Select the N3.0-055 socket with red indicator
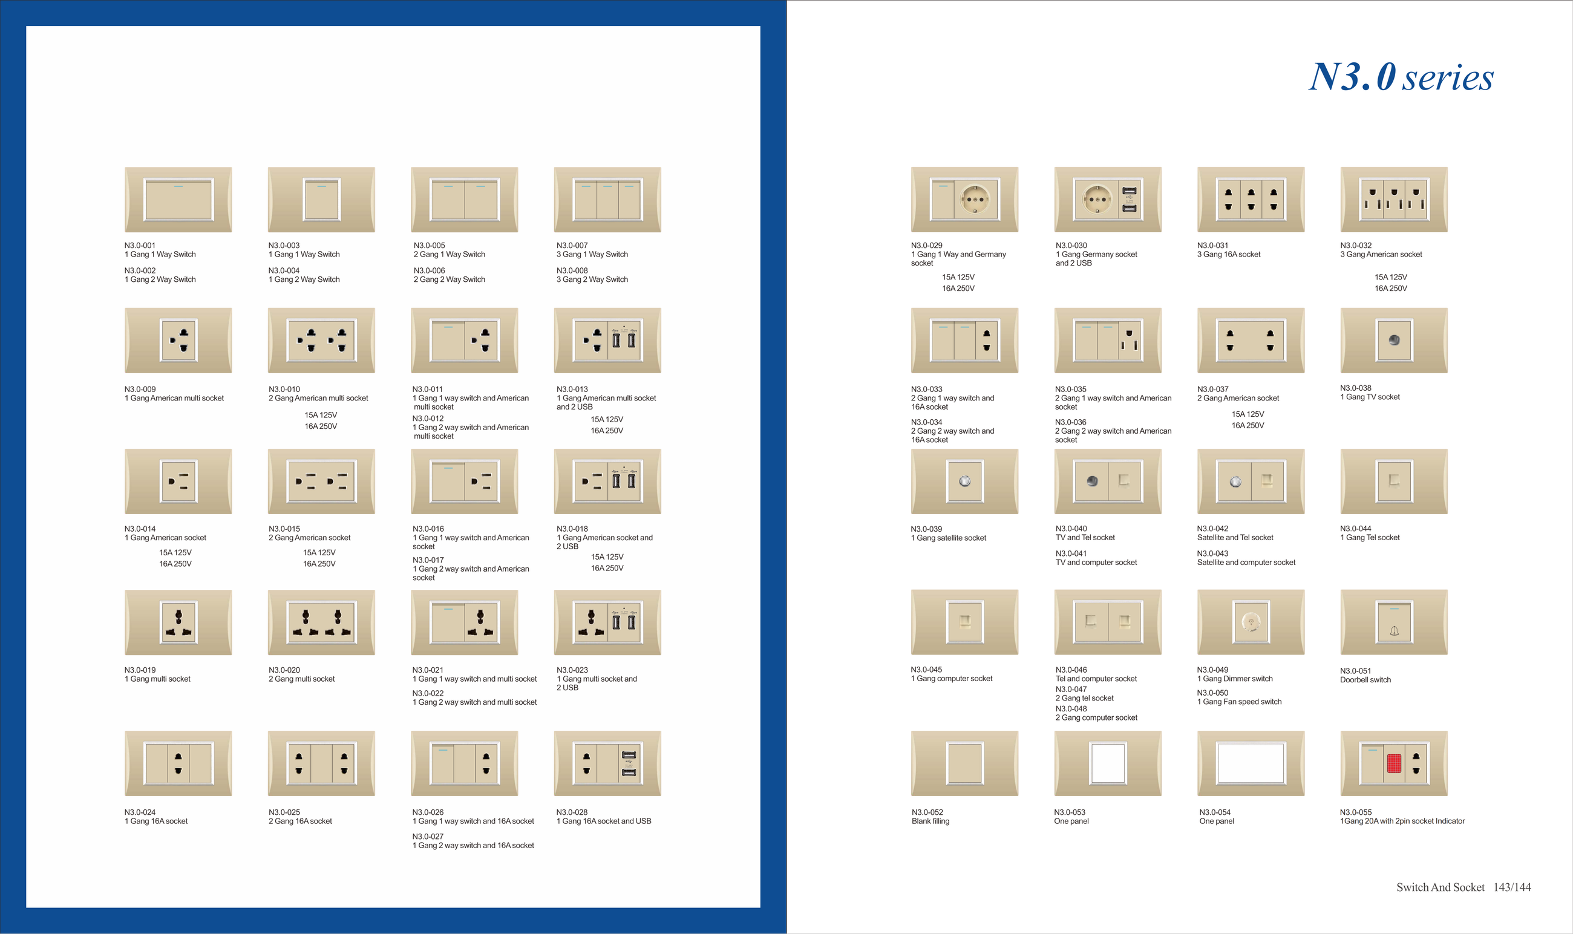Image resolution: width=1573 pixels, height=934 pixels. point(1393,763)
